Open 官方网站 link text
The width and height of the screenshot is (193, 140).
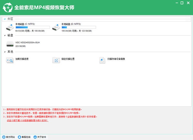10,137
